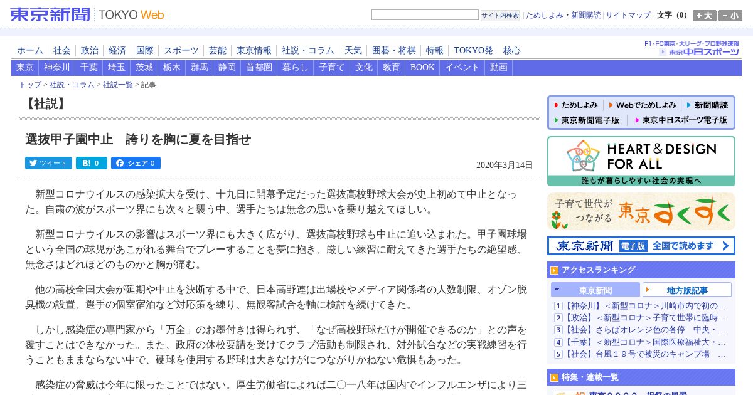Open ranking 5 台風19号 キャンプ場 article
The width and height of the screenshot is (753, 395).
click(x=645, y=354)
